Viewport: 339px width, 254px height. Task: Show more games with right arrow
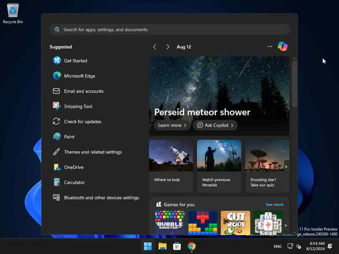click(286, 226)
